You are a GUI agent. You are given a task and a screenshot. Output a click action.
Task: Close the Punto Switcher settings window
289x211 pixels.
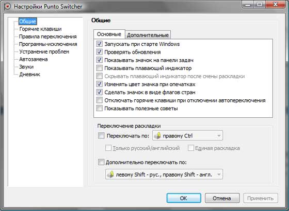tap(276, 4)
